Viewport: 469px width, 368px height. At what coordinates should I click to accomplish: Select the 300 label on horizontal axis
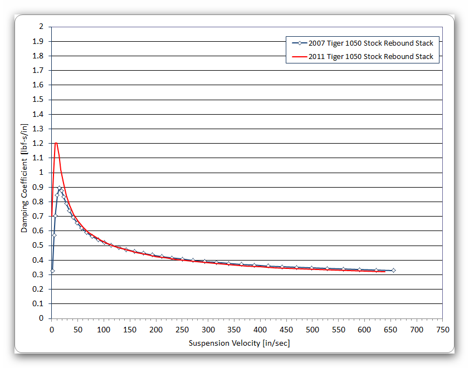coord(208,330)
